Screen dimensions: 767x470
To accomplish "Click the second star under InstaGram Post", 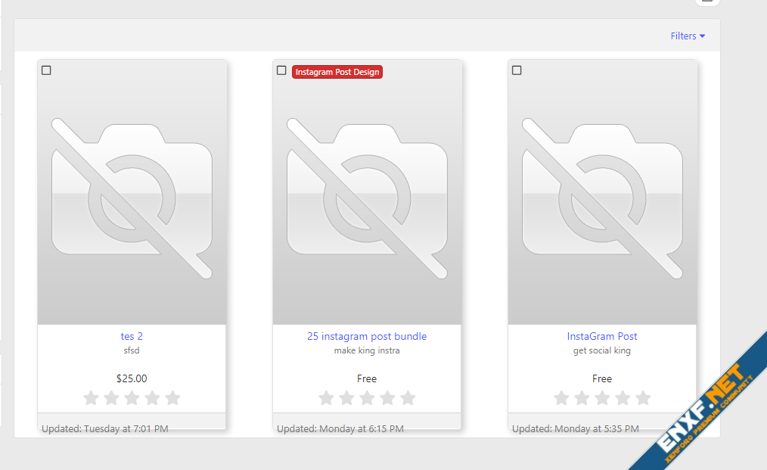I will [x=582, y=397].
